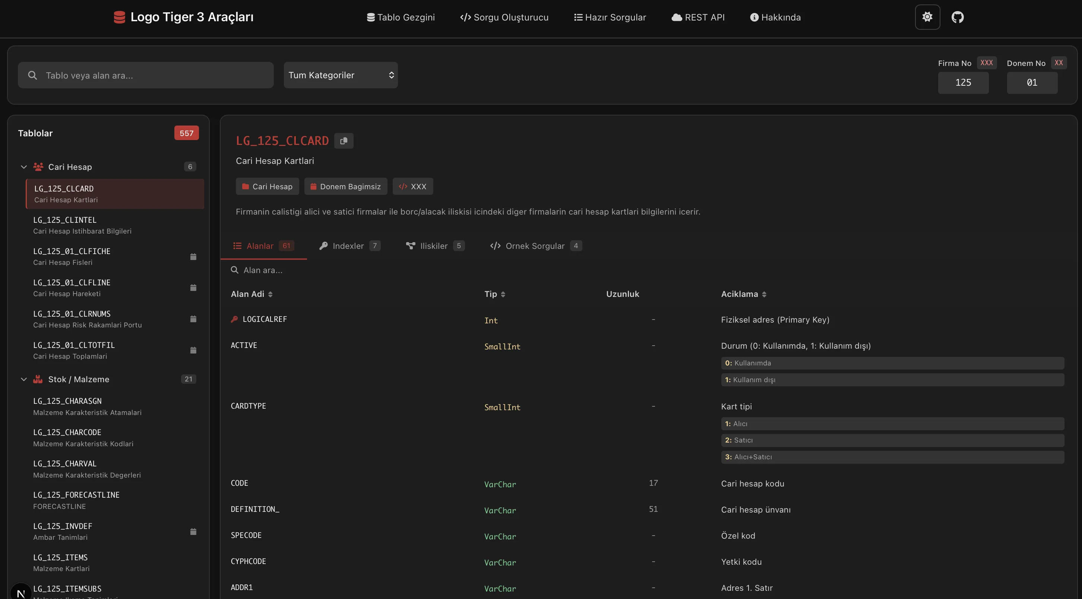Open the REST API link
Image resolution: width=1082 pixels, height=599 pixels.
[x=697, y=17]
